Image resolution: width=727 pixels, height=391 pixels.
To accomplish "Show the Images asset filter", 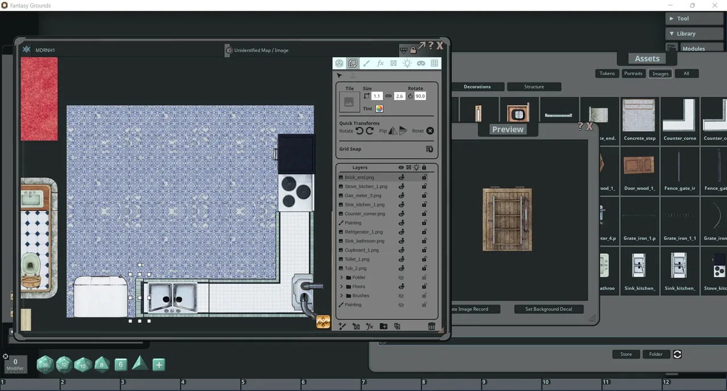I will (x=660, y=73).
